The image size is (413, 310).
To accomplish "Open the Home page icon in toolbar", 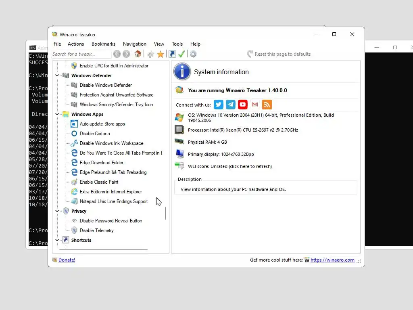I will tap(138, 54).
